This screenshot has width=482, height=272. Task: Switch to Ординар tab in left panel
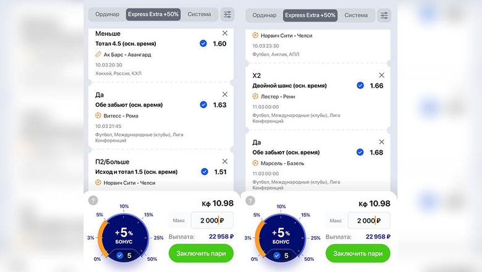tap(107, 14)
